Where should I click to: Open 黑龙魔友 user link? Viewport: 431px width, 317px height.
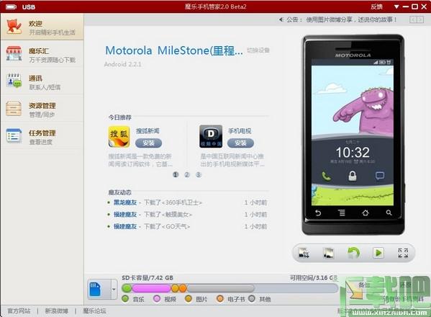point(125,202)
